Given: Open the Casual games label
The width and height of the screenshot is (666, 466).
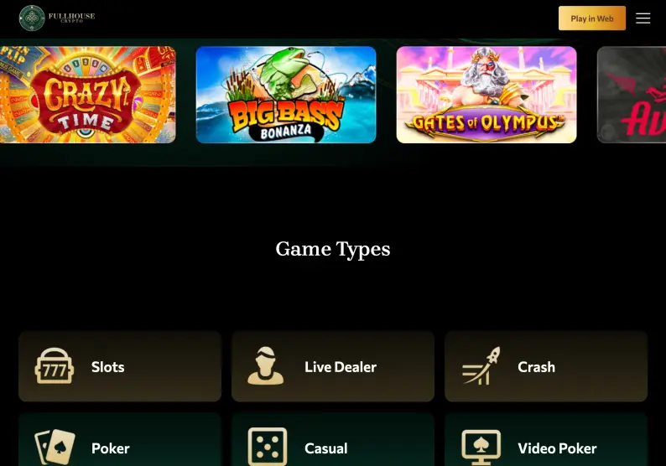Looking at the screenshot, I should point(325,448).
